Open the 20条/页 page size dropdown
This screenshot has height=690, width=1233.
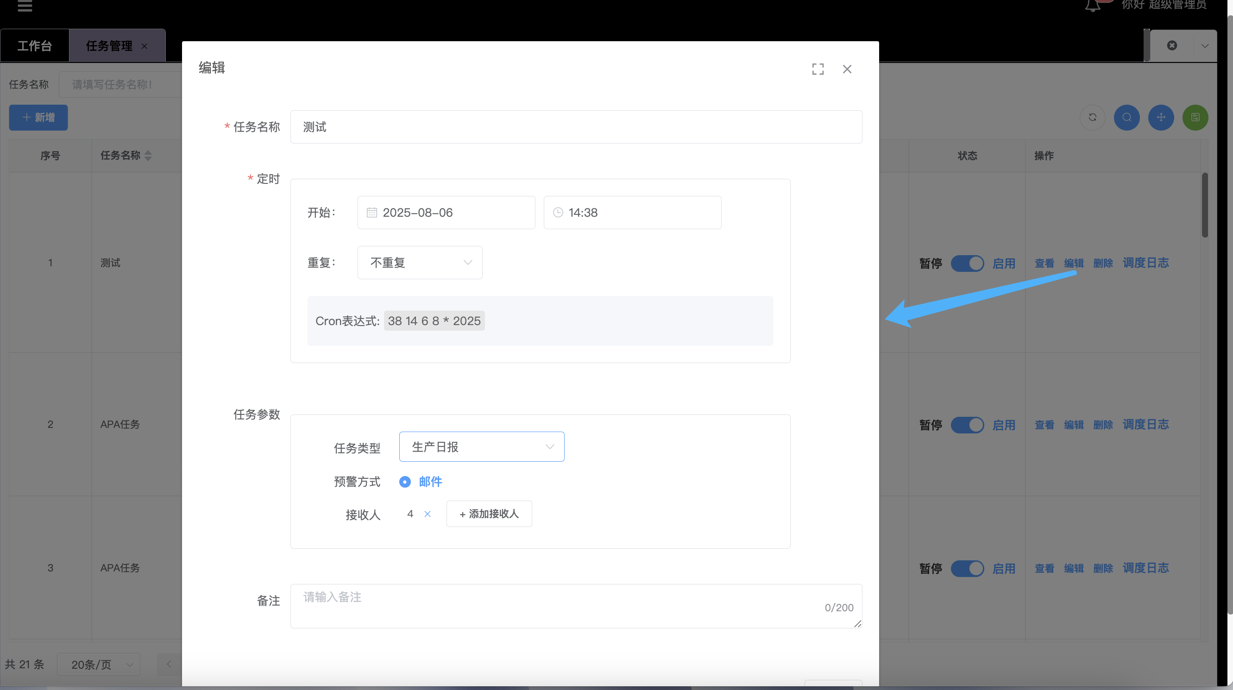pyautogui.click(x=99, y=664)
